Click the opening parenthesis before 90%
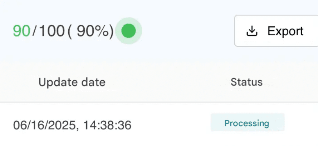This screenshot has height=146, width=318. tap(69, 32)
